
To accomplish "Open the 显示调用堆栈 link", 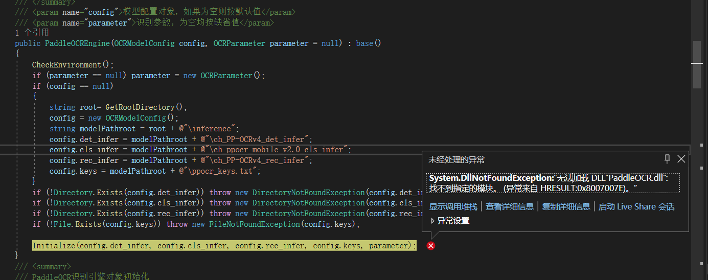I will pyautogui.click(x=453, y=206).
